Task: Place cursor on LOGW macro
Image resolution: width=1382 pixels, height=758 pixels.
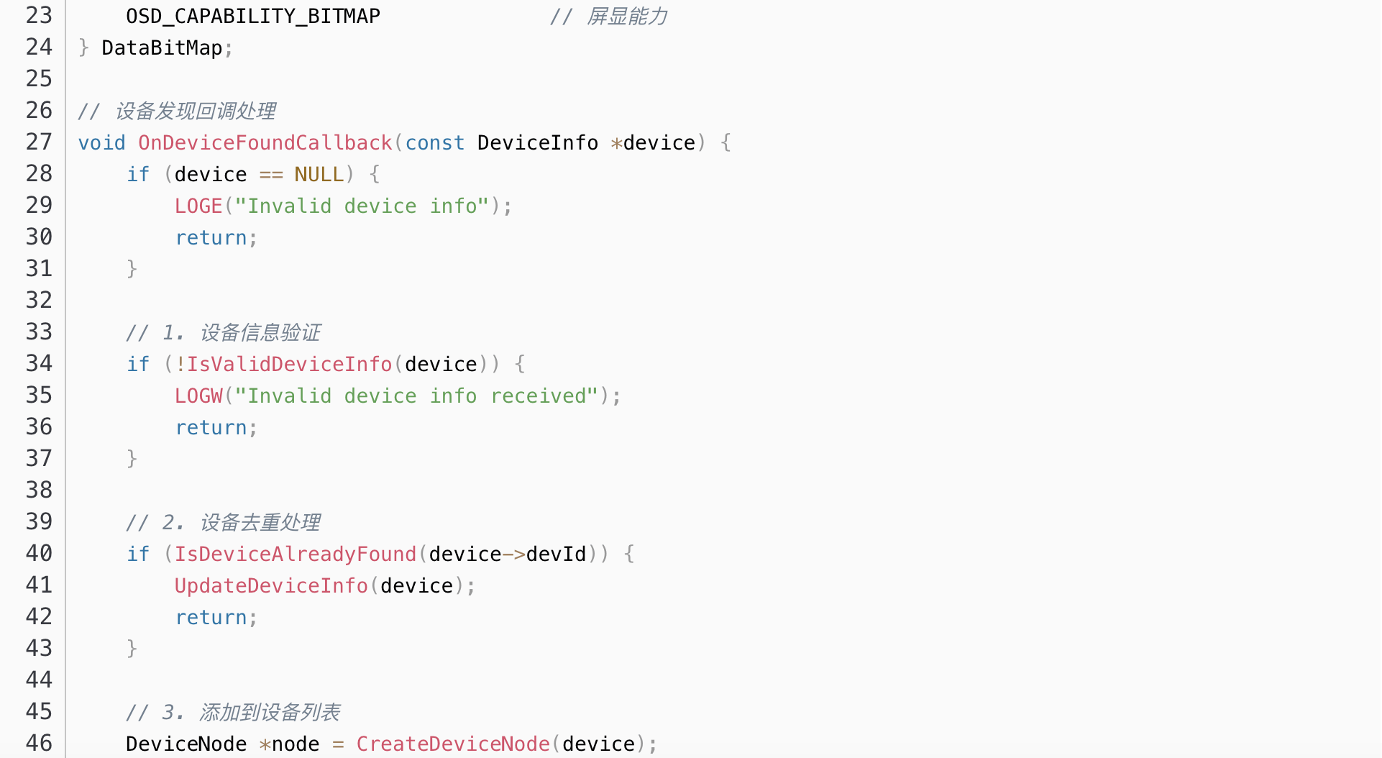Action: pyautogui.click(x=198, y=396)
